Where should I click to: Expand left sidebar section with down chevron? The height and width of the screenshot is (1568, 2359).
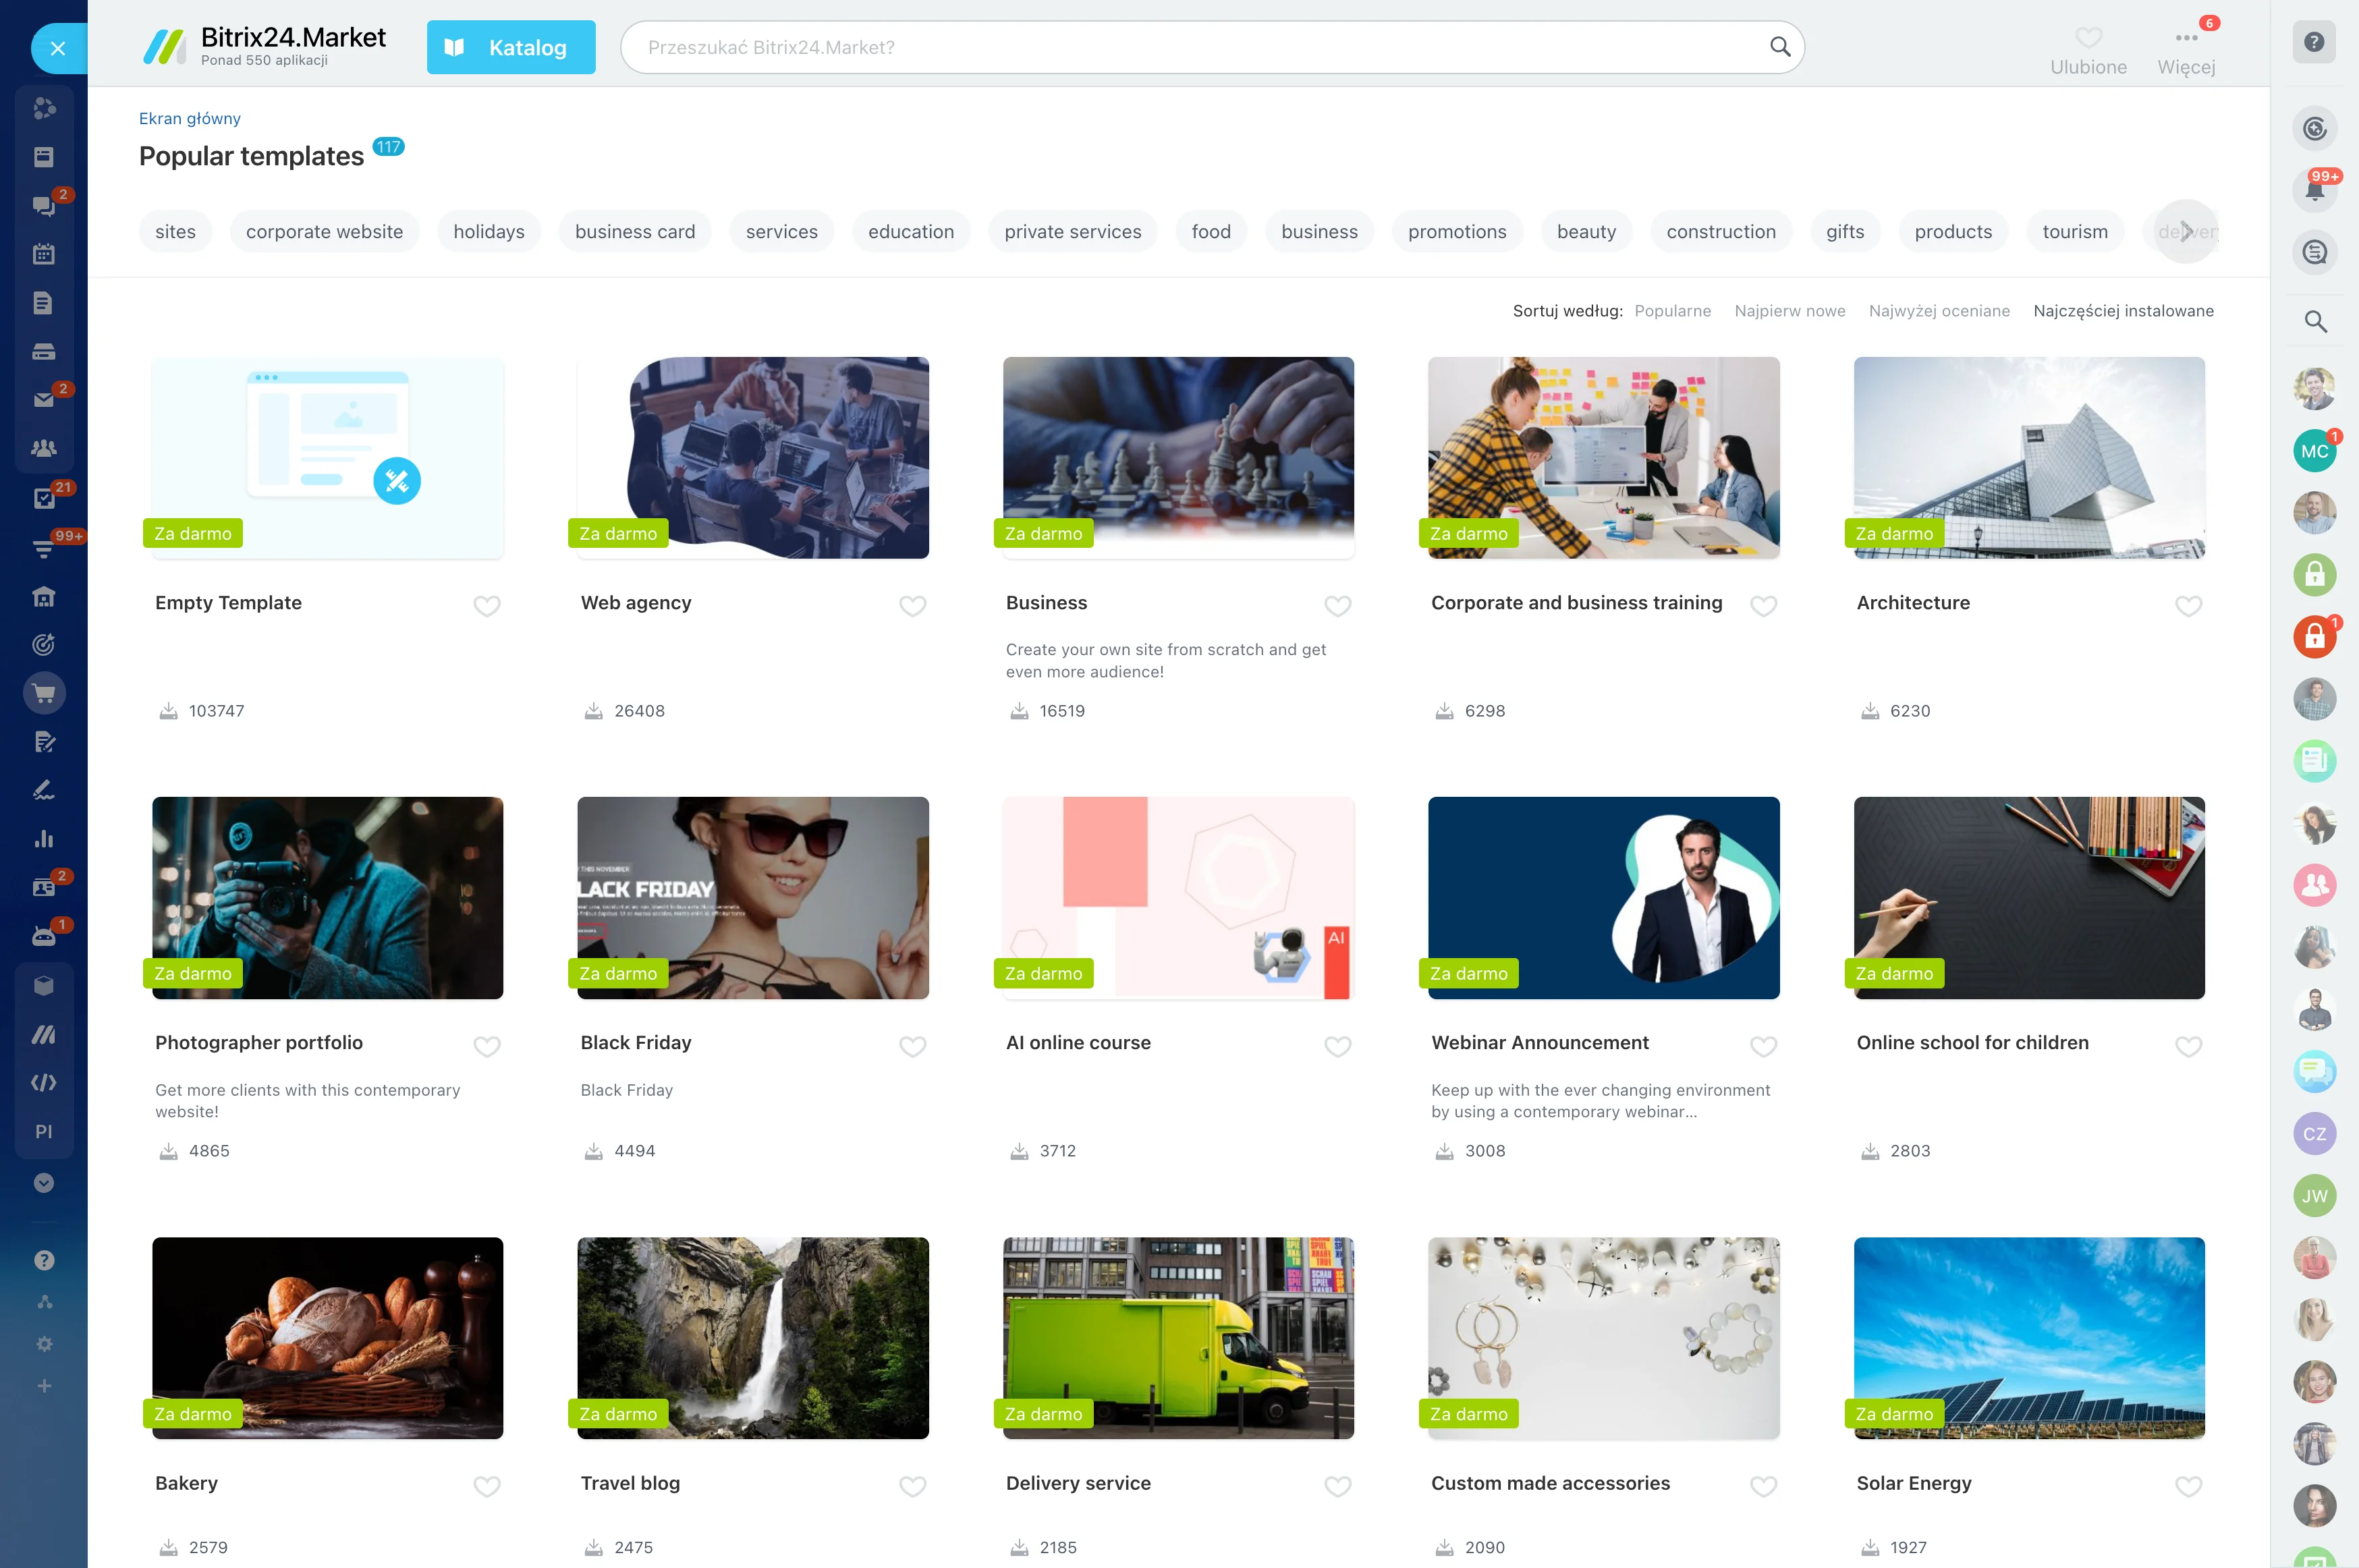(44, 1183)
